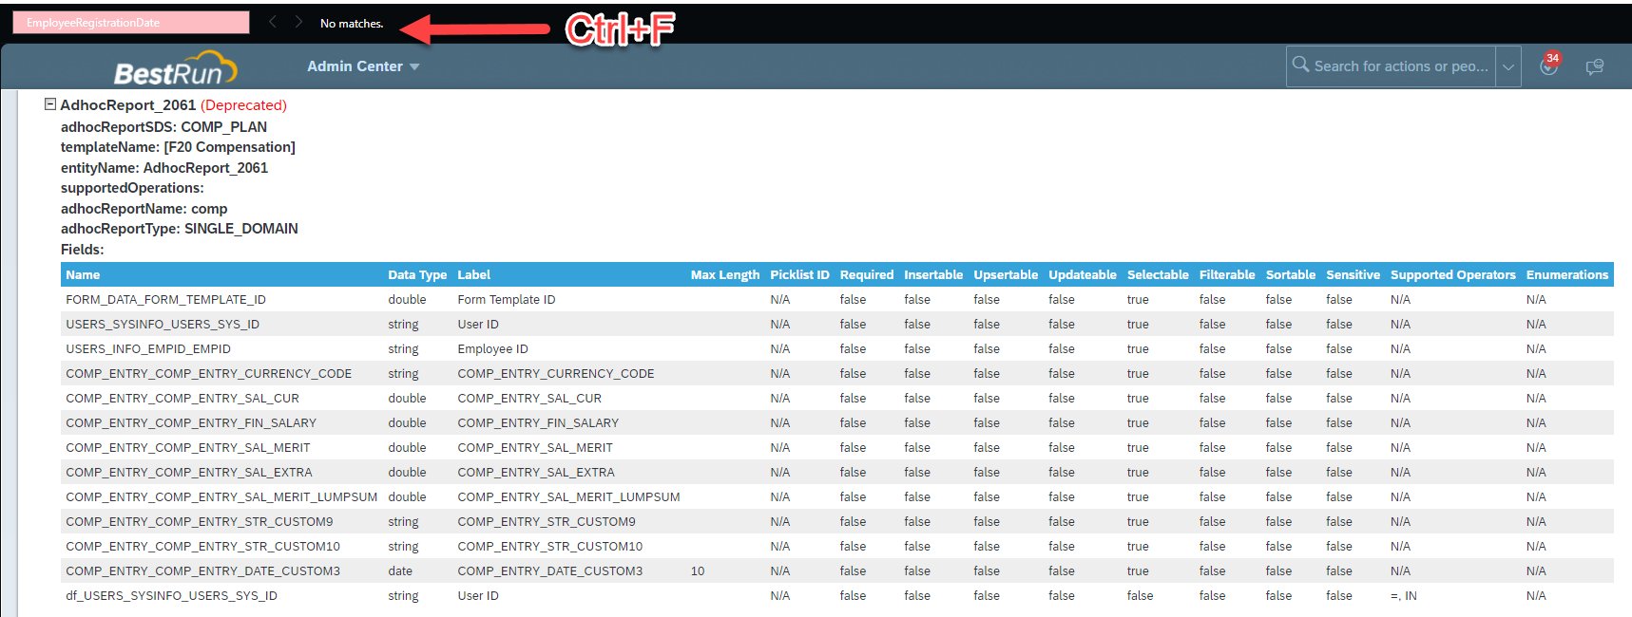Click the BestRun logo
1632x617 pixels.
click(x=175, y=68)
